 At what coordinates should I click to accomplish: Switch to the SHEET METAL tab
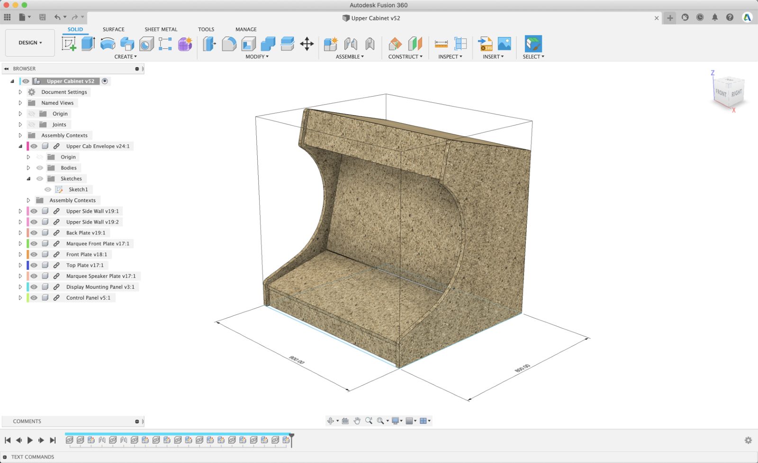[x=161, y=29]
